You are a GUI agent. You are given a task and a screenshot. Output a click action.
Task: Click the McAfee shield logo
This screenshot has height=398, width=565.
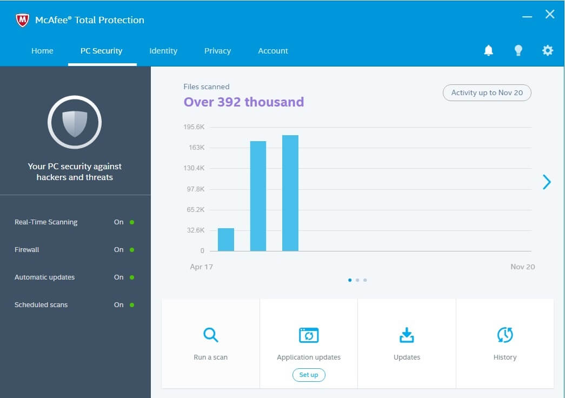point(22,20)
